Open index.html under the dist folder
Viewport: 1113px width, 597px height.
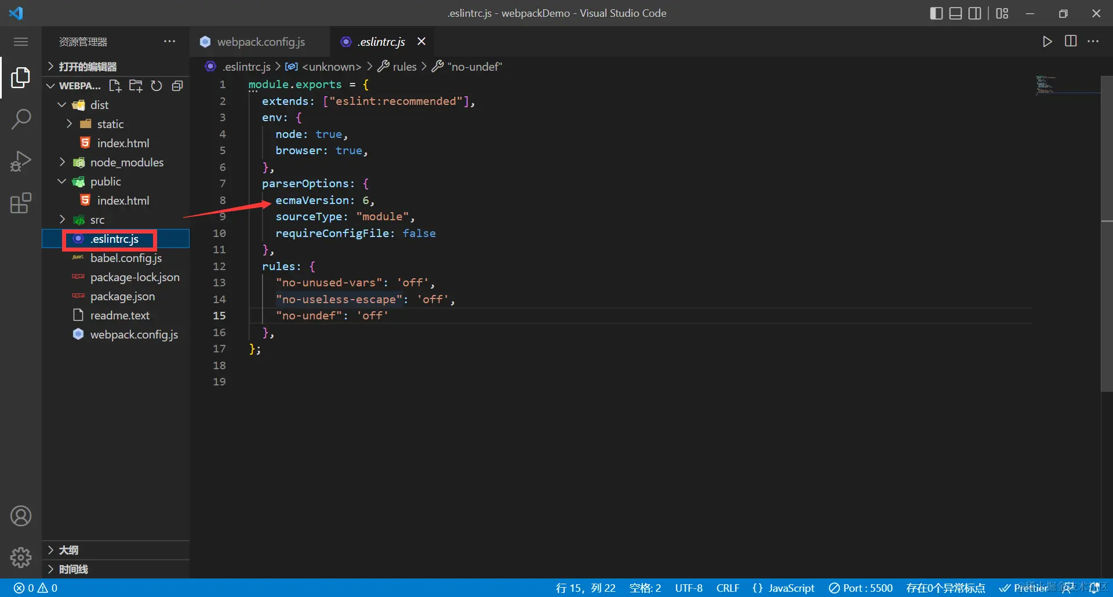point(123,143)
